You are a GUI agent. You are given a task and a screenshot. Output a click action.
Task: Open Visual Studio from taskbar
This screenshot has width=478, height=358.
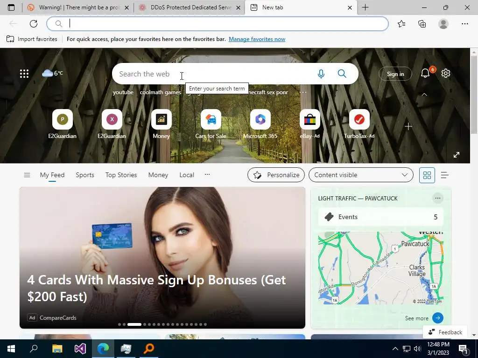click(x=80, y=349)
